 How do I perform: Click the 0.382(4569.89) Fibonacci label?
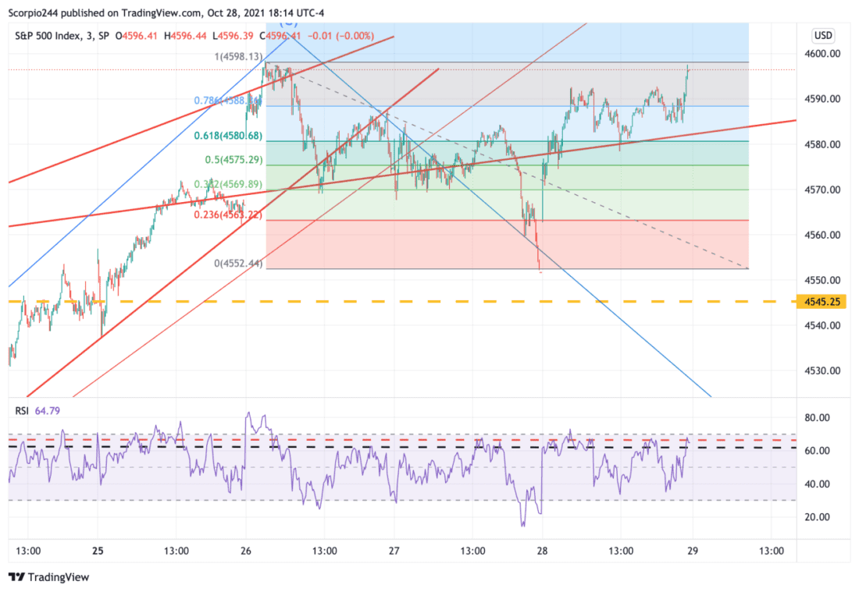click(228, 184)
